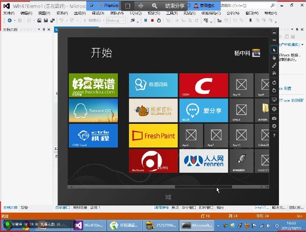Click 结束分享 in the sharing bar
This screenshot has height=232, width=306.
click(x=175, y=6)
